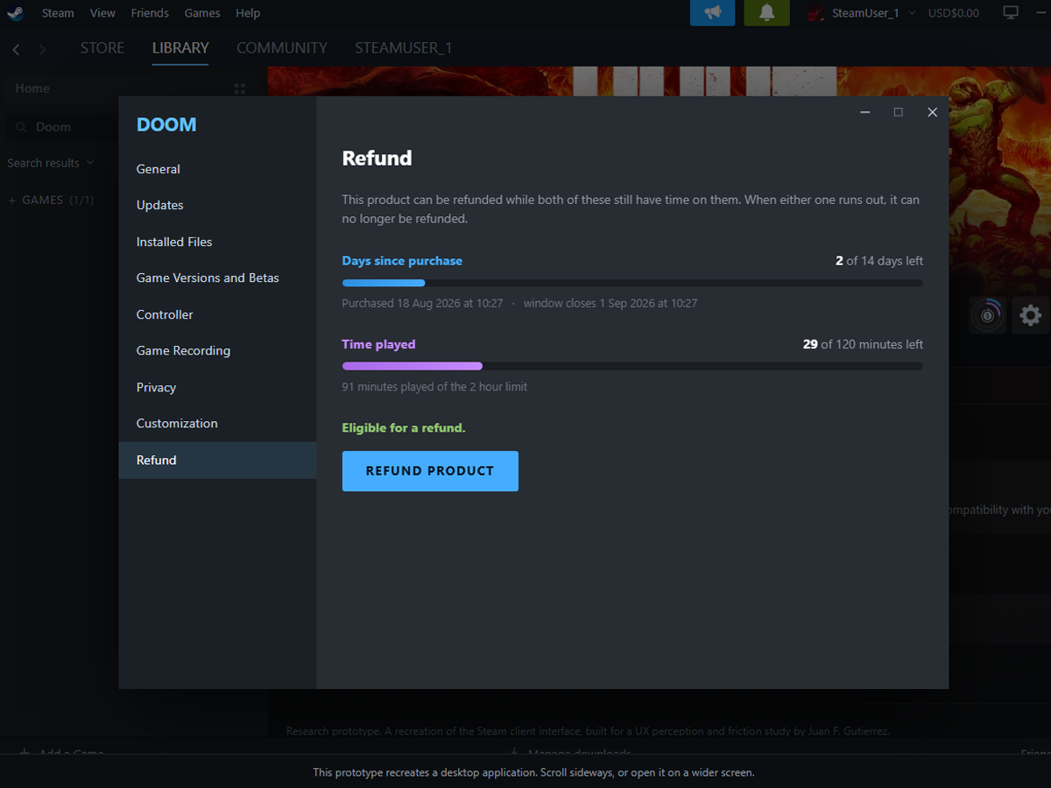Click '91 minutes played of the 2 hour limit'
The width and height of the screenshot is (1051, 788).
pos(434,387)
